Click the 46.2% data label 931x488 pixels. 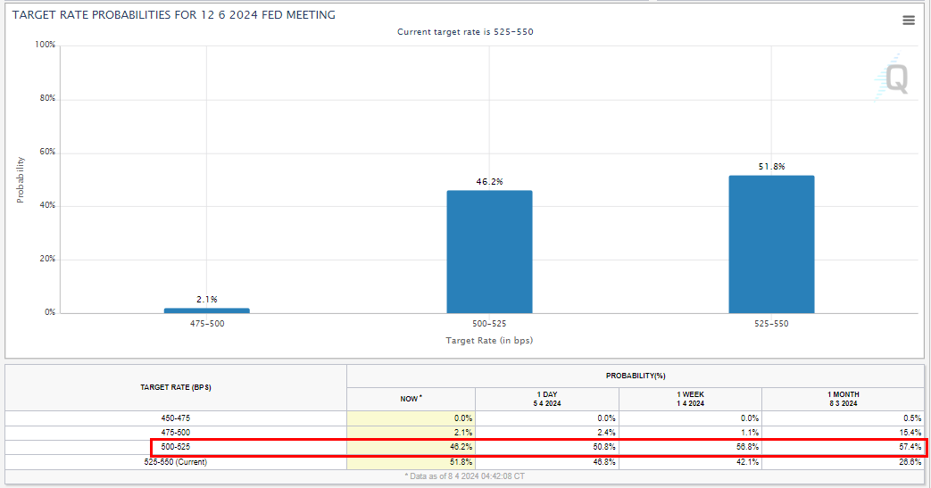(489, 182)
